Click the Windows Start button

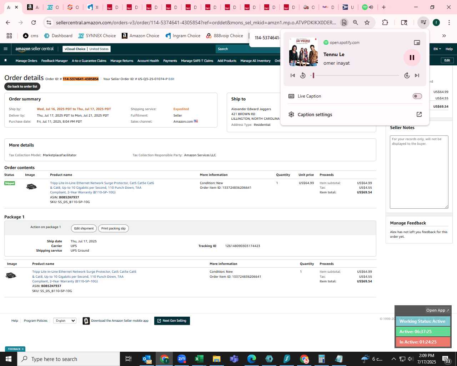click(9, 359)
